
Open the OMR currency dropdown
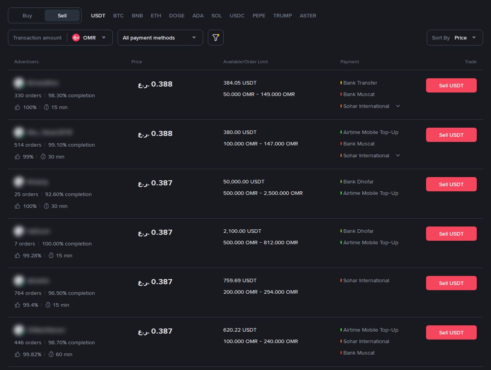90,38
